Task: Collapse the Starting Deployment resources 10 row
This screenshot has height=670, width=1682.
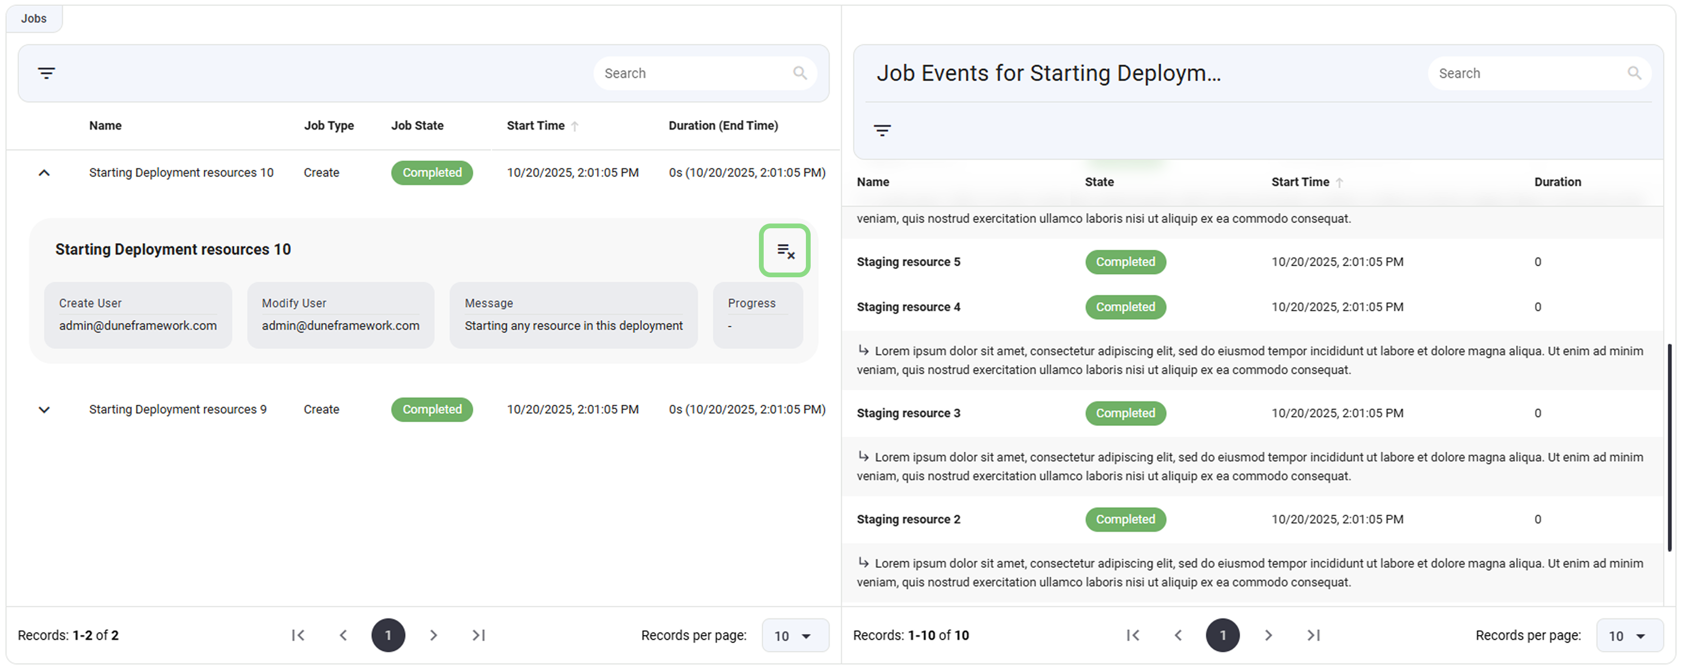Action: pos(44,172)
